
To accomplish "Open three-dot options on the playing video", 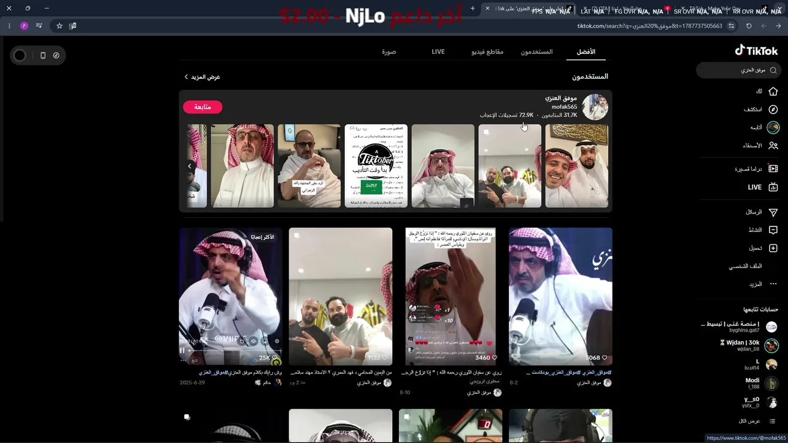I will pos(183,361).
